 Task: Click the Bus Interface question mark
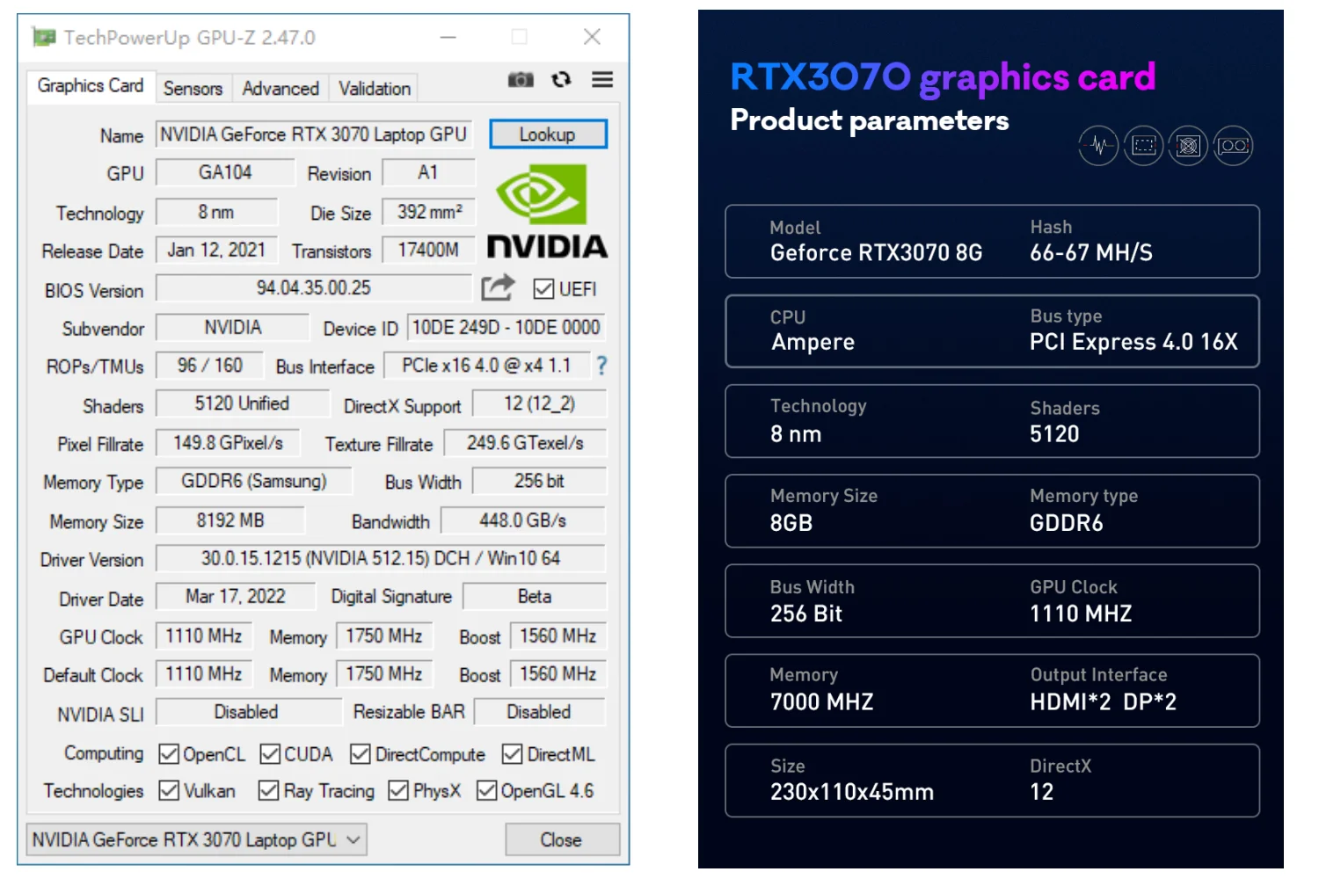coord(601,366)
